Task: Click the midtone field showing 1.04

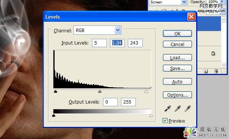Action: coord(117,43)
